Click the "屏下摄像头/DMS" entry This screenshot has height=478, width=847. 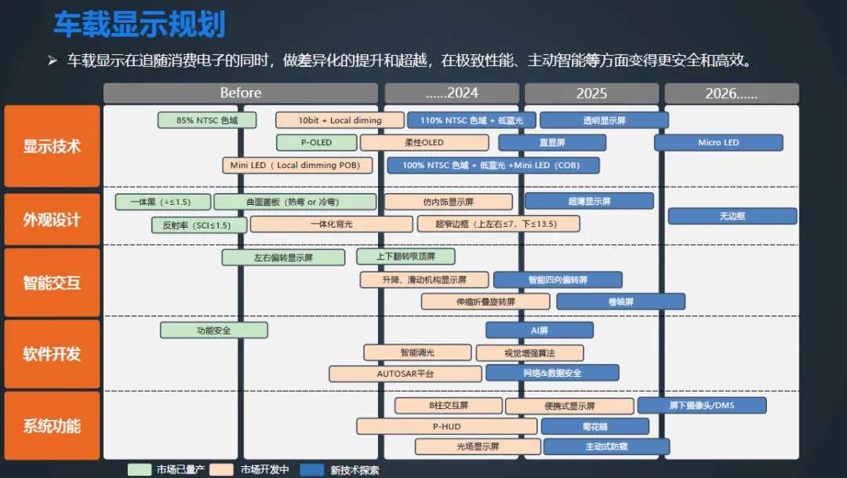(x=703, y=405)
